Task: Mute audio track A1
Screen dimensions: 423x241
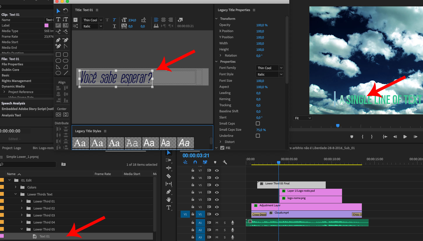Action: [217, 223]
